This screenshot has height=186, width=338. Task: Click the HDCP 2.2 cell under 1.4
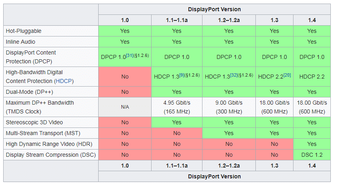pos(312,77)
